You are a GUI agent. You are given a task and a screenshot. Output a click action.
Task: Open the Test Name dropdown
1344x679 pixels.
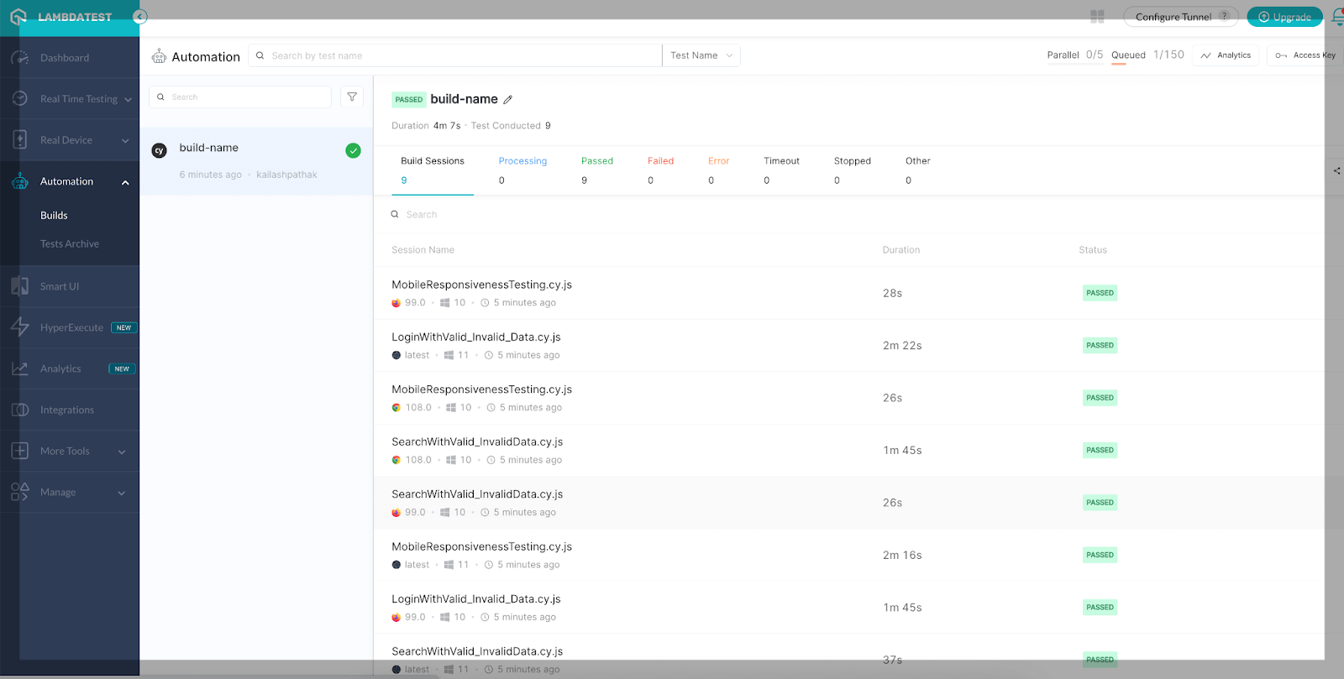click(701, 55)
